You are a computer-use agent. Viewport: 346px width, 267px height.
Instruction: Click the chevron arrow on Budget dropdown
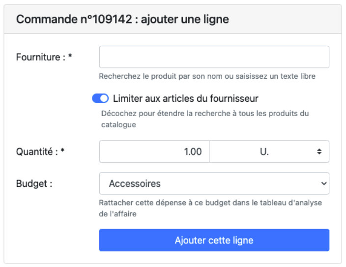(x=323, y=183)
